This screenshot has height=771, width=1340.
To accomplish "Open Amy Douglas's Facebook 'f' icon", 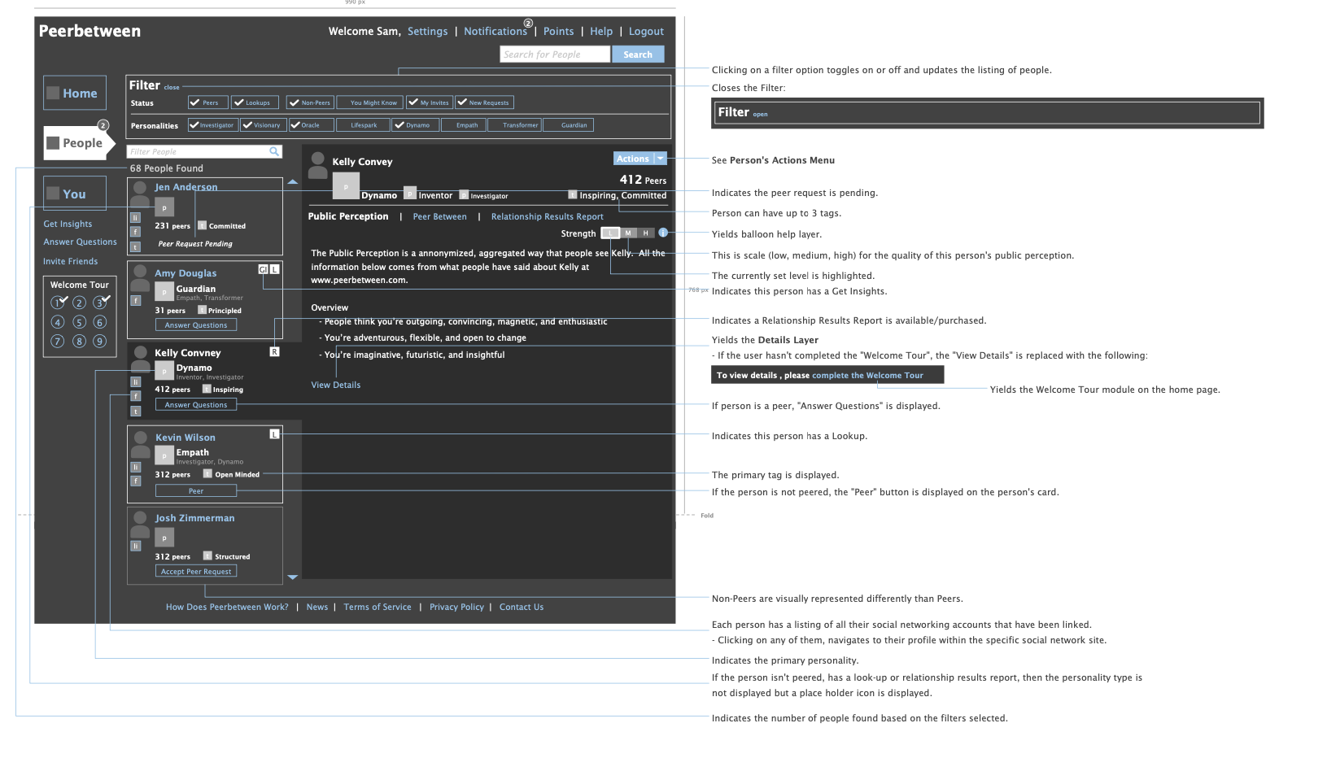I will (136, 301).
